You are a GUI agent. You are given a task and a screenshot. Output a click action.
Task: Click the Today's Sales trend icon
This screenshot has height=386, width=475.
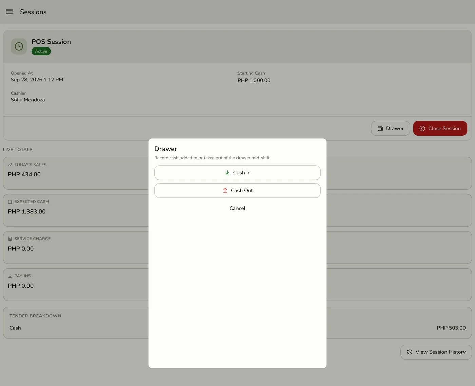pos(10,165)
